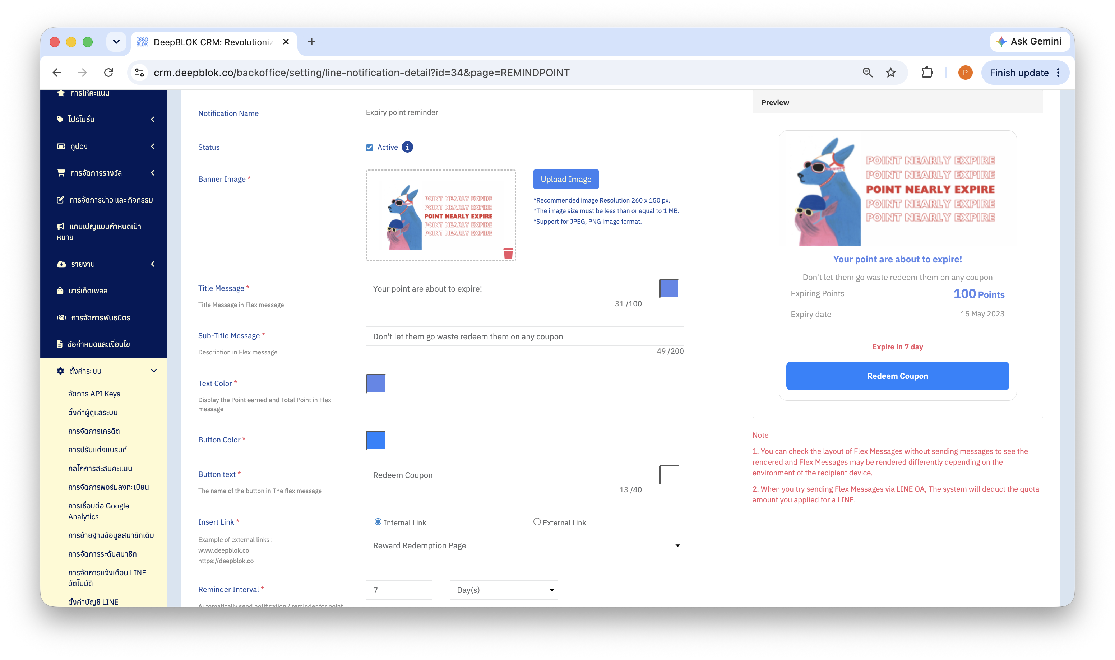Viewport: 1115px width, 660px height.
Task: Delete banner image with trash icon
Action: pos(508,253)
